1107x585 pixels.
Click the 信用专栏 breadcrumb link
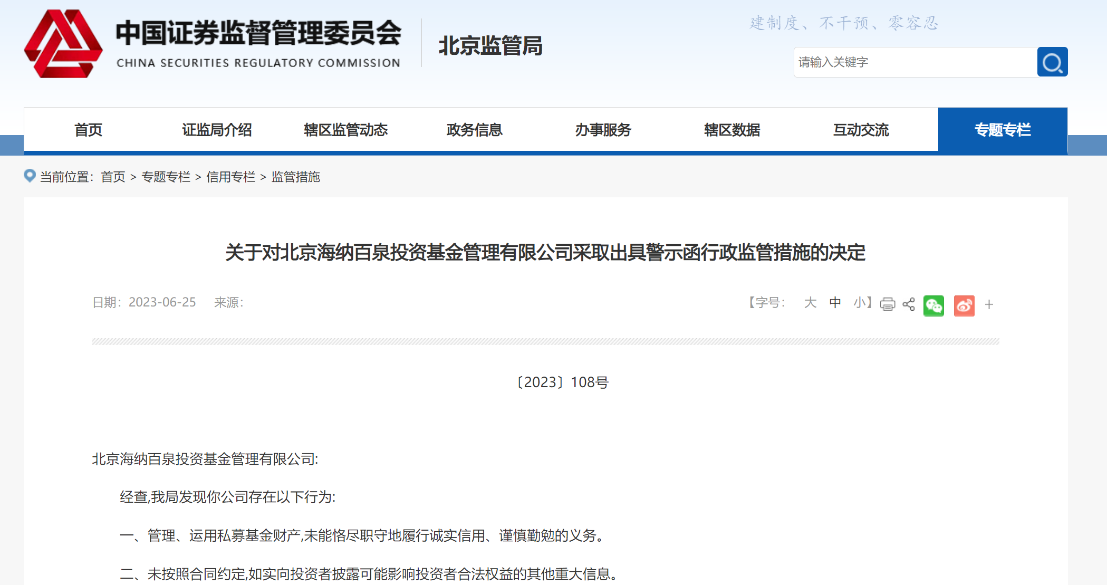pos(231,177)
